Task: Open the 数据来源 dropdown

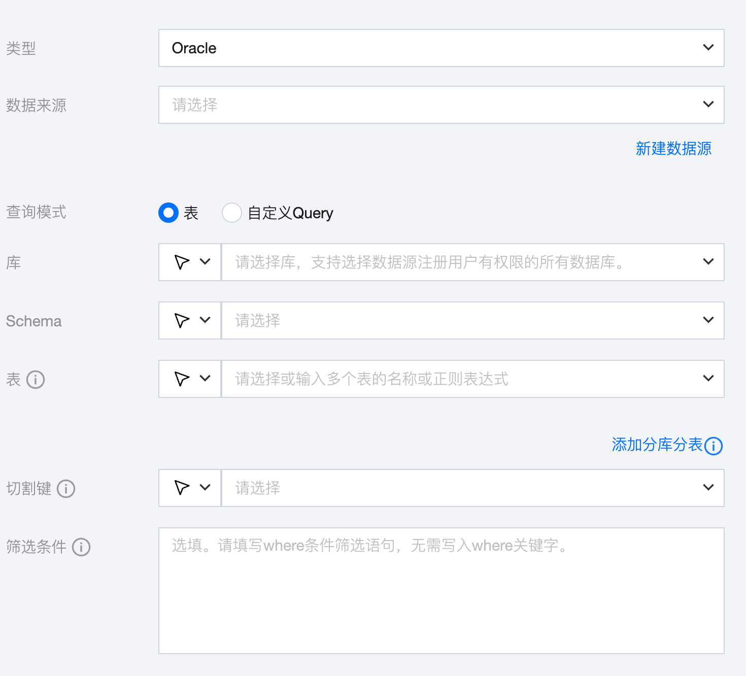Action: coord(440,105)
